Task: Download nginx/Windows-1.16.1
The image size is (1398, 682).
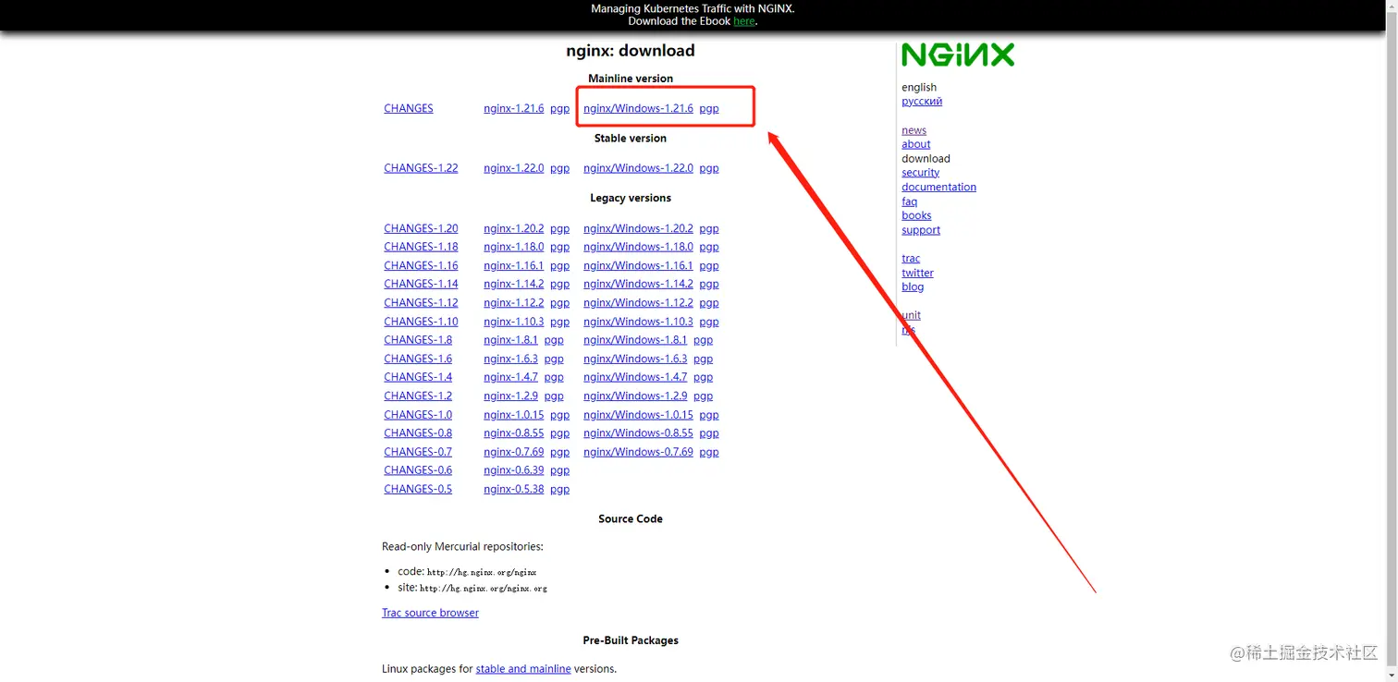Action: [638, 265]
